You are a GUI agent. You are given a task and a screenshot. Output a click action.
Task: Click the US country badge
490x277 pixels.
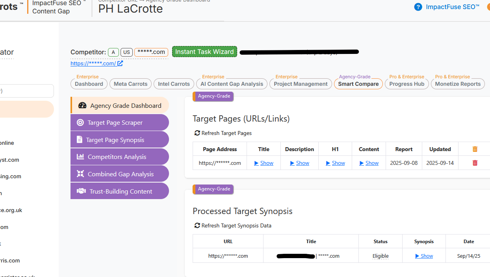tap(126, 52)
